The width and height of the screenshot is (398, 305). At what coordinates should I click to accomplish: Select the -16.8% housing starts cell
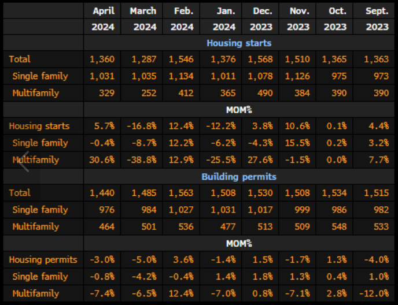click(x=142, y=126)
